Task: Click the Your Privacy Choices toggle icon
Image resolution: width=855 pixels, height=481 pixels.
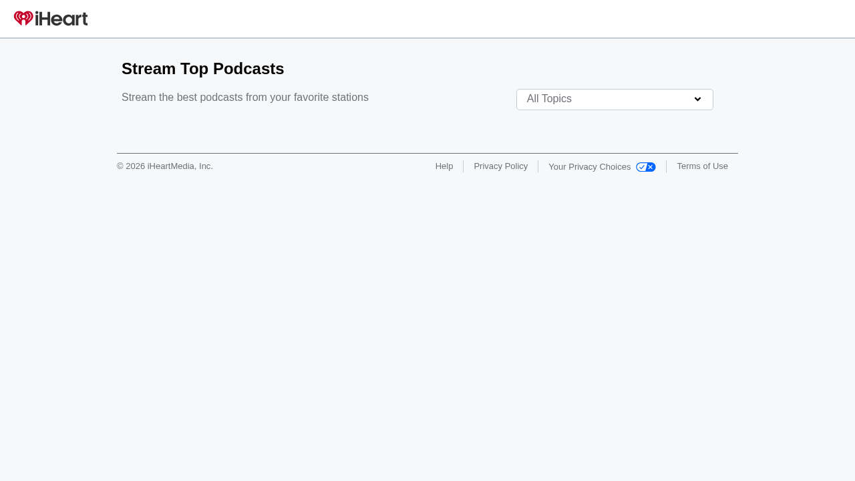Action: coord(645,167)
